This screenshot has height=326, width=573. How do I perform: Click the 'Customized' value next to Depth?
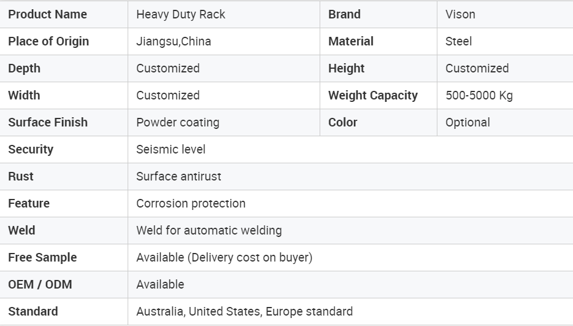(x=167, y=68)
